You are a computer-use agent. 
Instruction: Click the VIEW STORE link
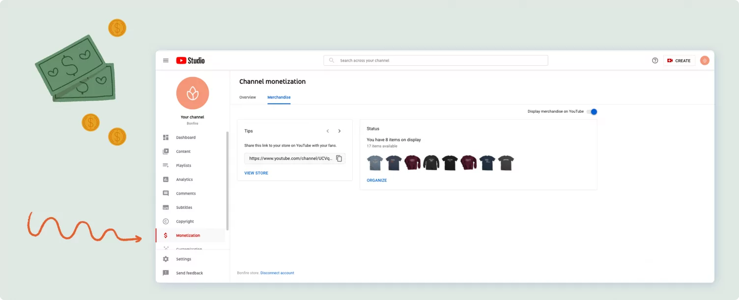pyautogui.click(x=256, y=173)
